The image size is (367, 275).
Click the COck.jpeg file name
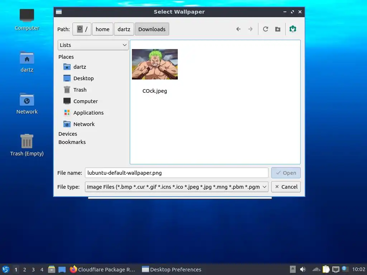(x=155, y=91)
